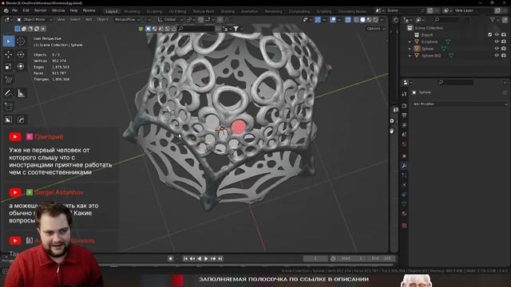The height and width of the screenshot is (287, 511).
Task: Hide the Export collection in viewport
Action: (497, 34)
